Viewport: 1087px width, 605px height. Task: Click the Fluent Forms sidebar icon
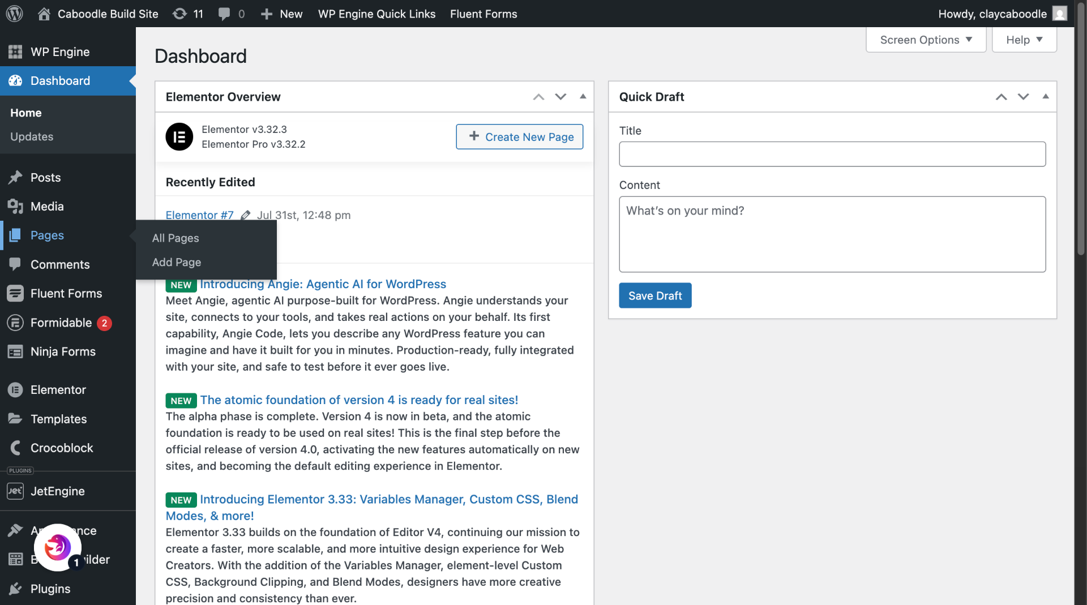point(15,293)
